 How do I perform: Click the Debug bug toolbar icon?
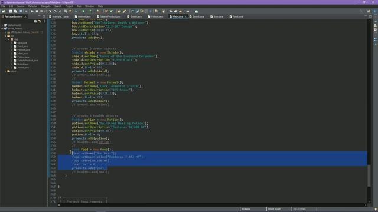coord(76,11)
